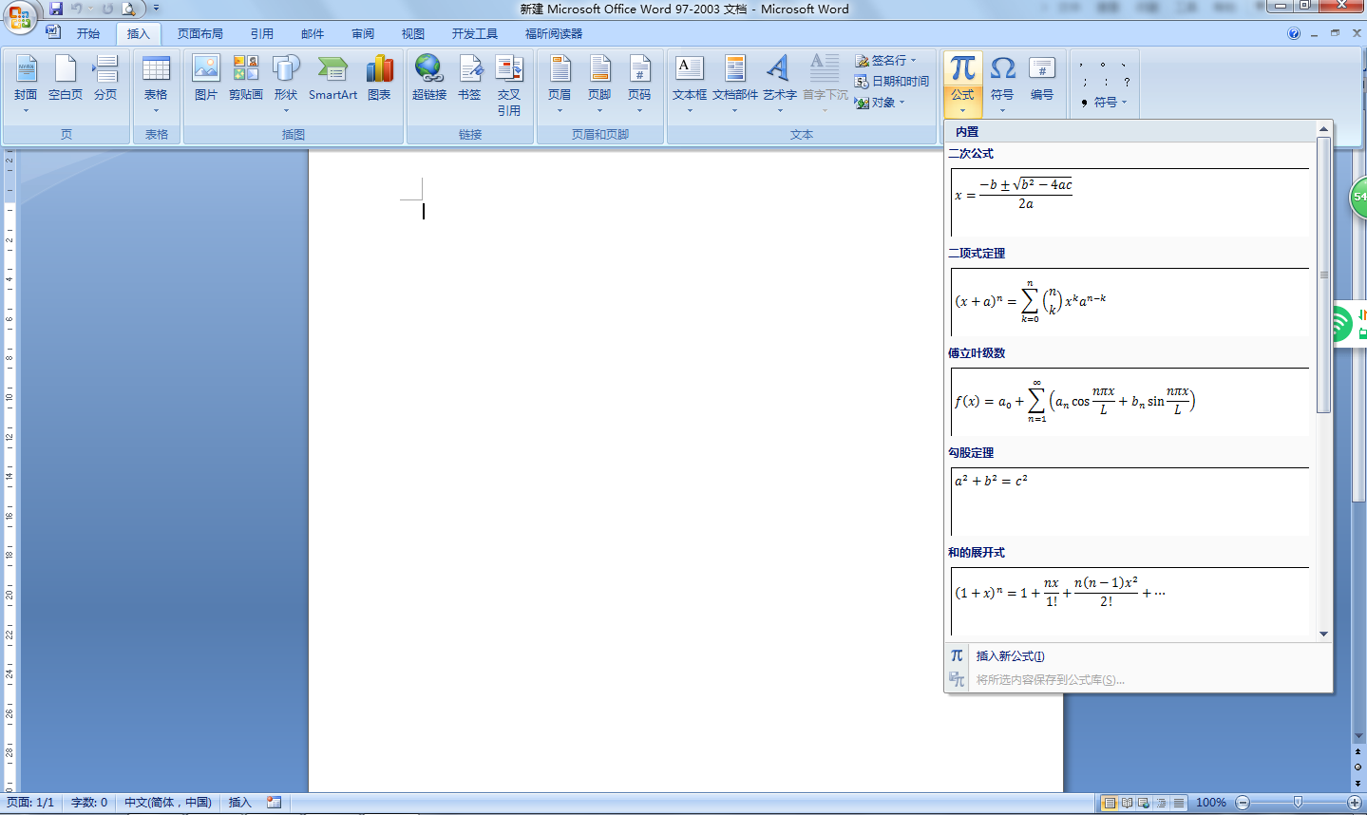Click the equation gallery scroll down arrow

coord(1323,634)
